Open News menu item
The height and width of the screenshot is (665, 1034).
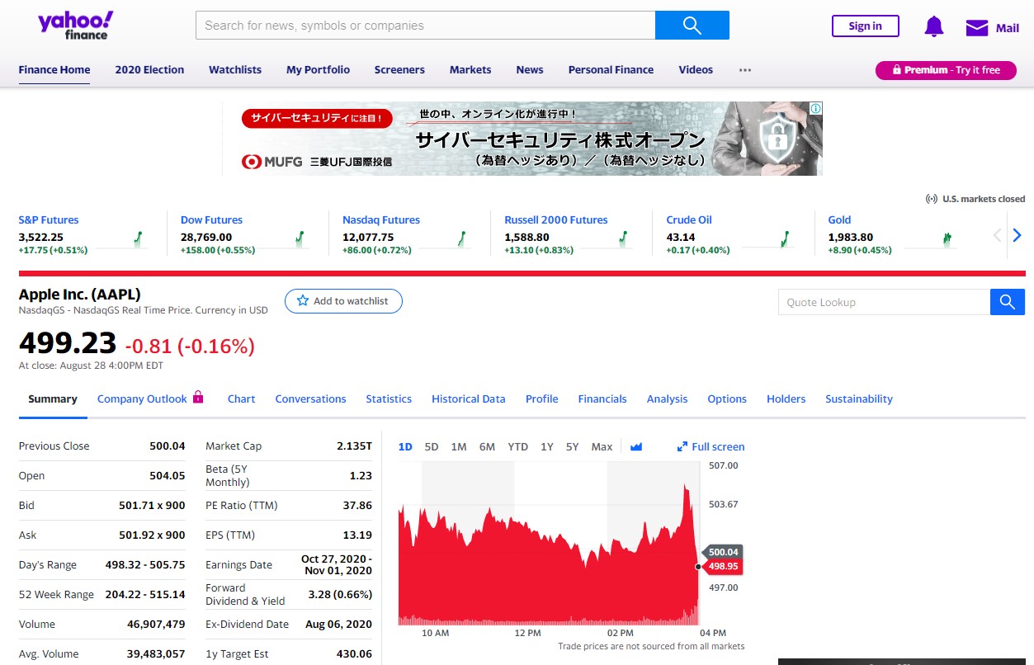(x=530, y=70)
